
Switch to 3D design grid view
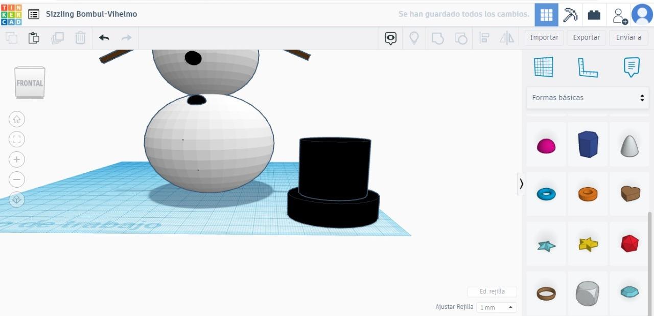point(546,15)
